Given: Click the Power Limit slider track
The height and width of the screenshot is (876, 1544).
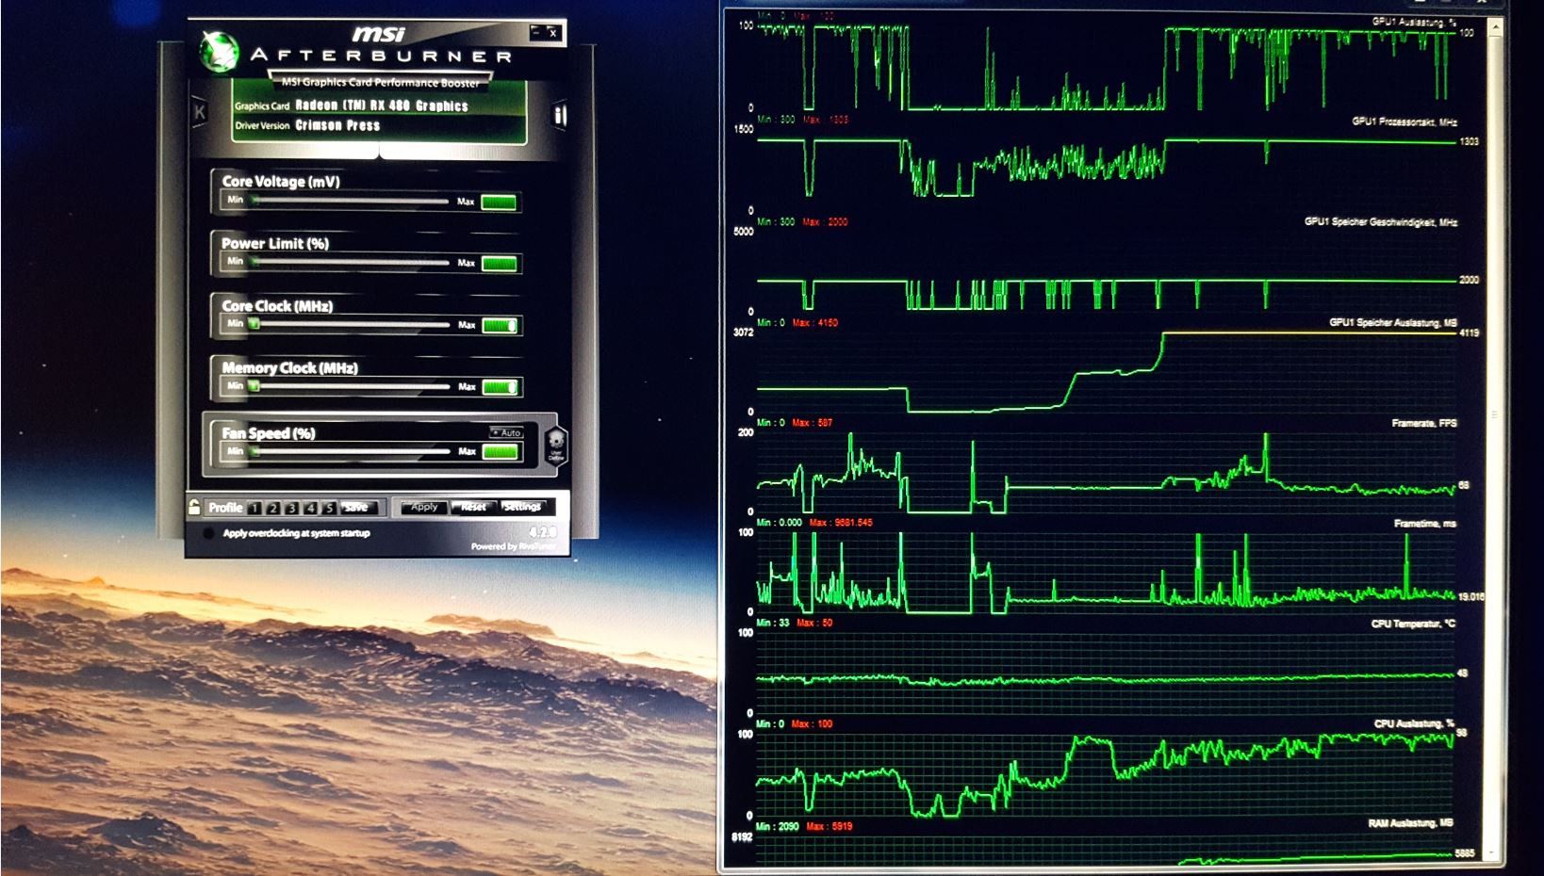Looking at the screenshot, I should [x=350, y=263].
